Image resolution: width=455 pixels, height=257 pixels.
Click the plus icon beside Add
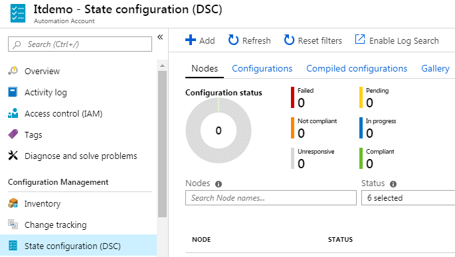pos(191,40)
